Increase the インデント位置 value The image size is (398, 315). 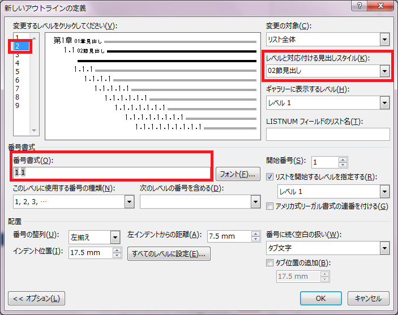pos(117,250)
